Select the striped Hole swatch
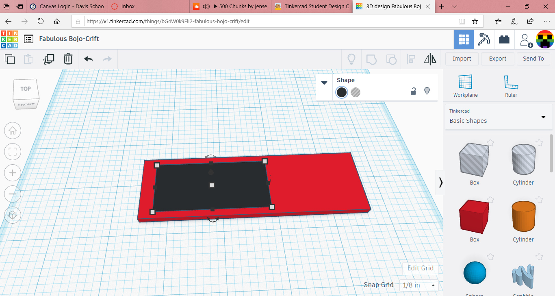The width and height of the screenshot is (555, 296). (356, 92)
